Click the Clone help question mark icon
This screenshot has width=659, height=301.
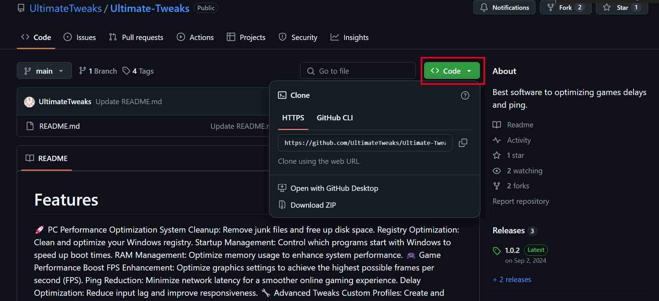tap(465, 95)
